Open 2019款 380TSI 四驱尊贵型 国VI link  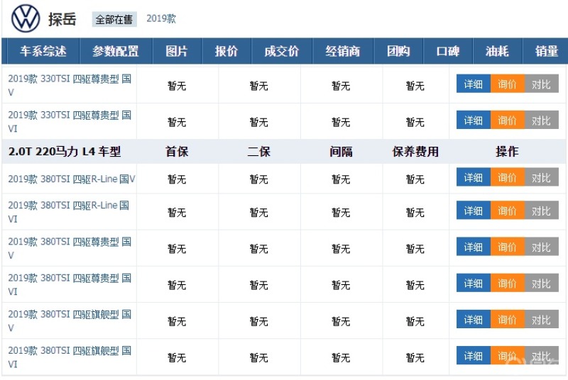point(70,284)
